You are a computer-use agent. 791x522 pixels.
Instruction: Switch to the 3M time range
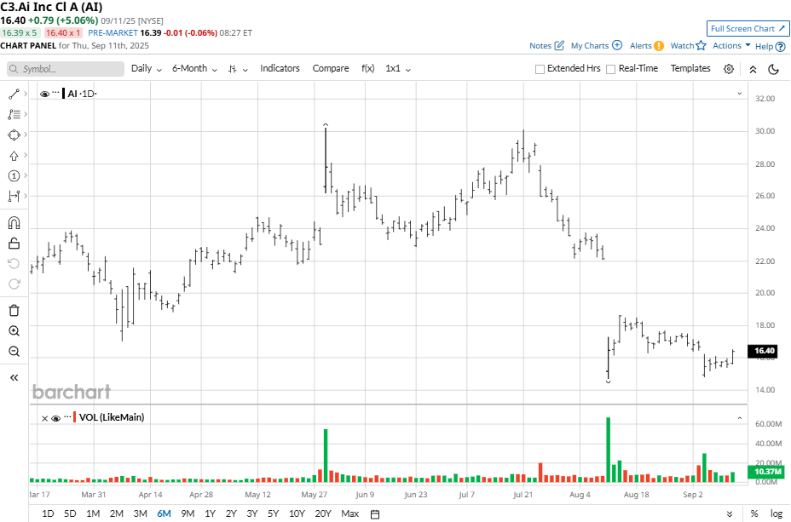[141, 513]
